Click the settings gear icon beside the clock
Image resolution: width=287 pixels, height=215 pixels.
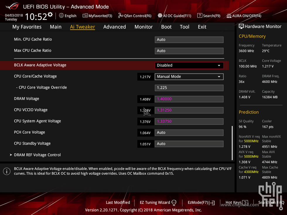point(50,15)
